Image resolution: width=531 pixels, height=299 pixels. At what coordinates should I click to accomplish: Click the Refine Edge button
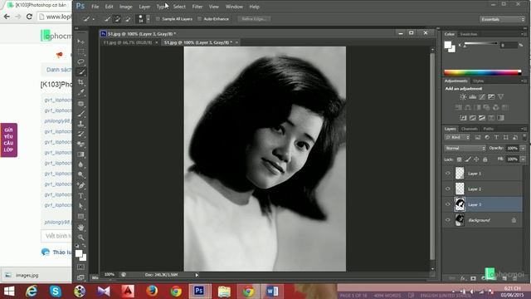coord(254,19)
